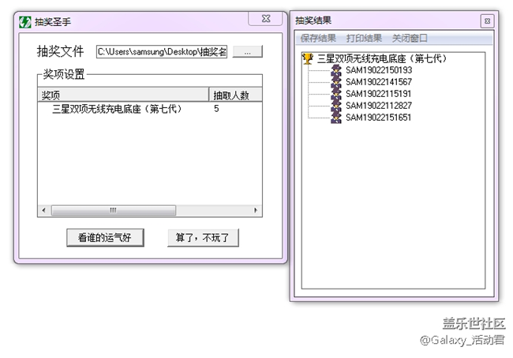513x358 pixels.
Task: Click the green lottery app icon in title bar
Action: 25,22
